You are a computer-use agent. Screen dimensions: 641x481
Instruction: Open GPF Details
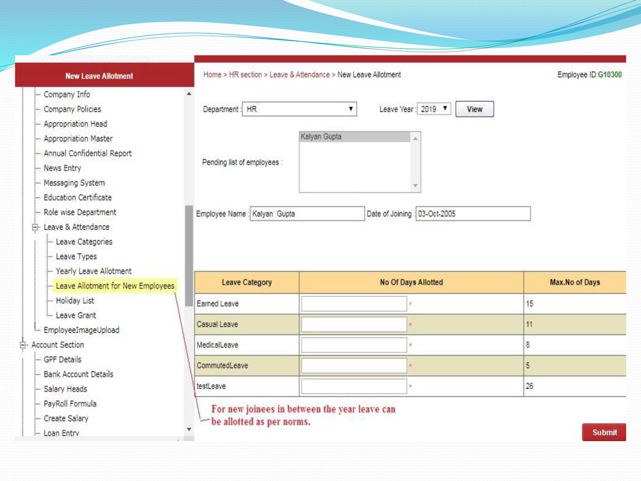[x=63, y=359]
